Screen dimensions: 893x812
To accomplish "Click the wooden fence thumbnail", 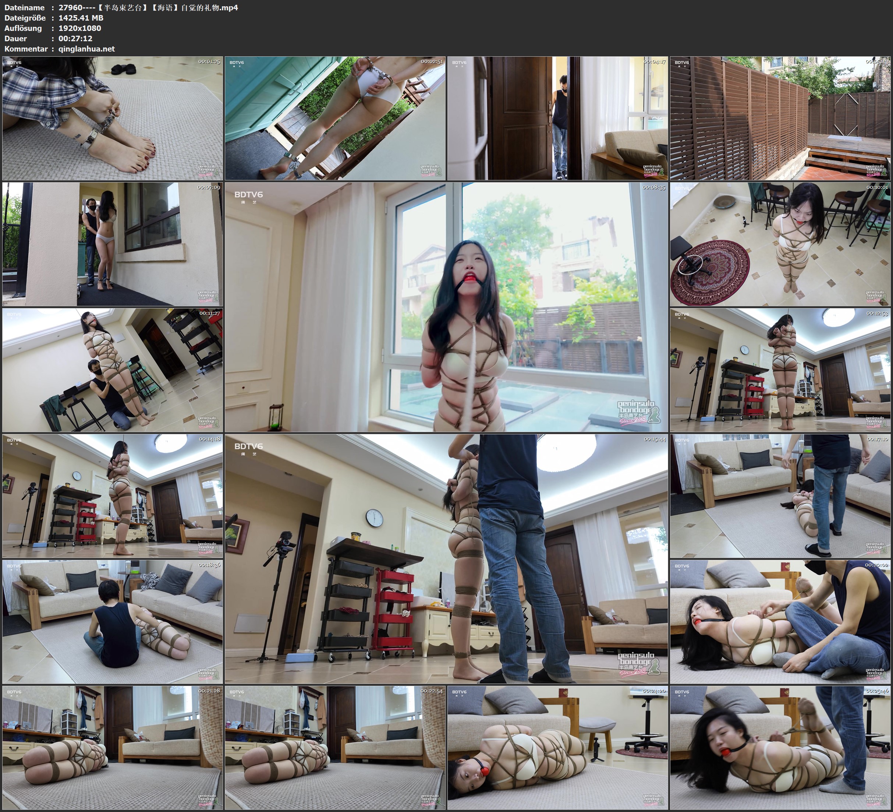I will 780,118.
